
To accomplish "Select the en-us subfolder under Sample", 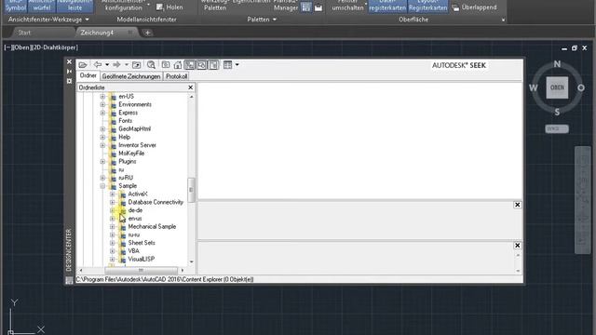I will pyautogui.click(x=135, y=219).
